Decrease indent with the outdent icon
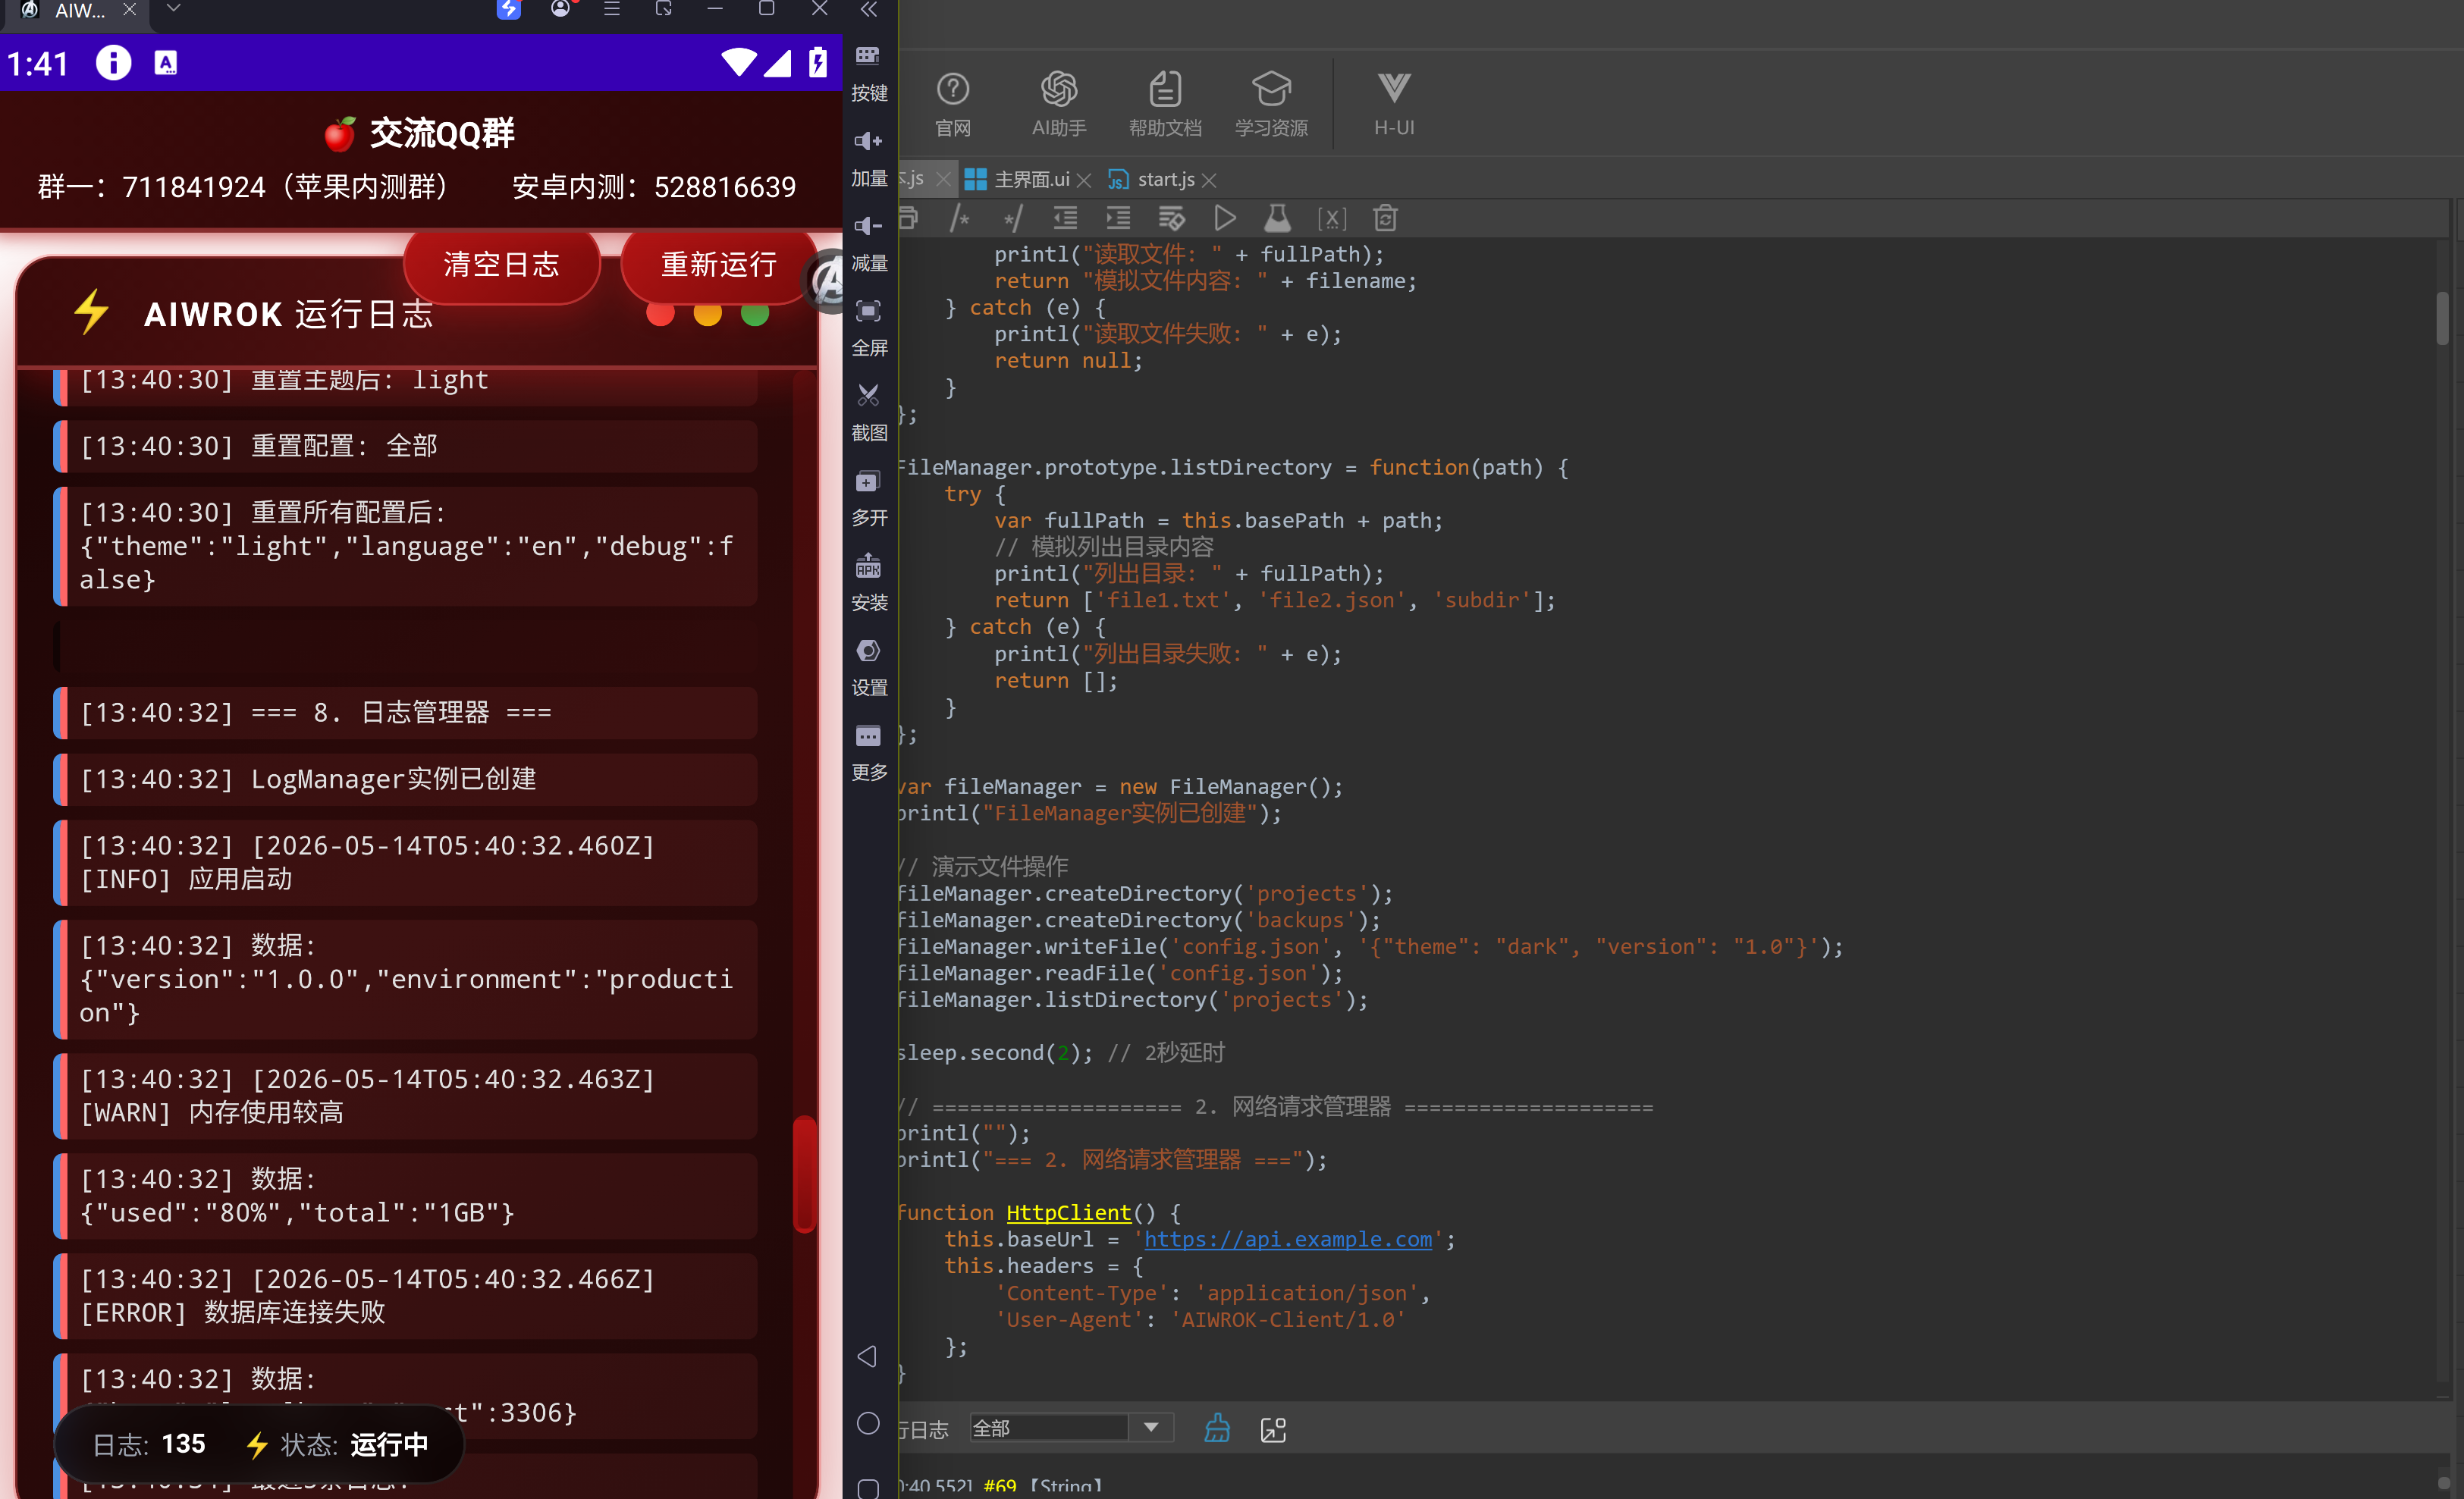 point(1065,218)
